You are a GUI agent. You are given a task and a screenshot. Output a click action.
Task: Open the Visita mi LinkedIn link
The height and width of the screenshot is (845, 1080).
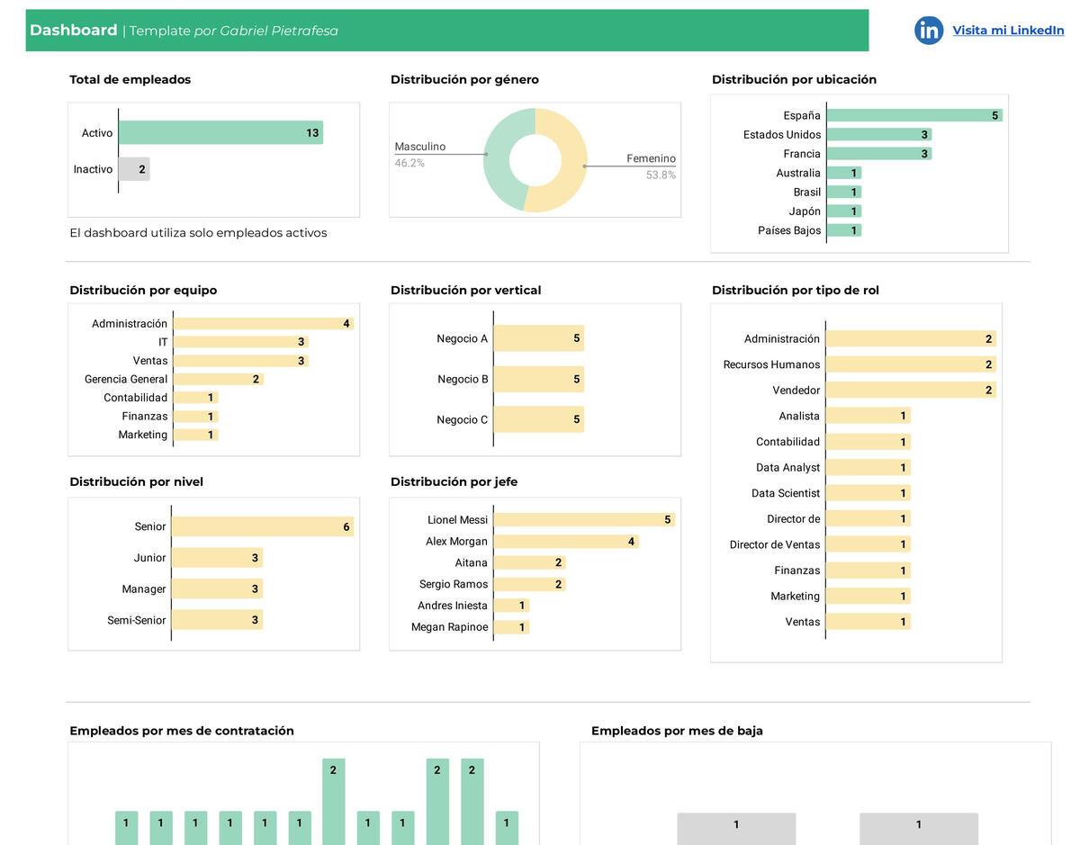point(1008,30)
